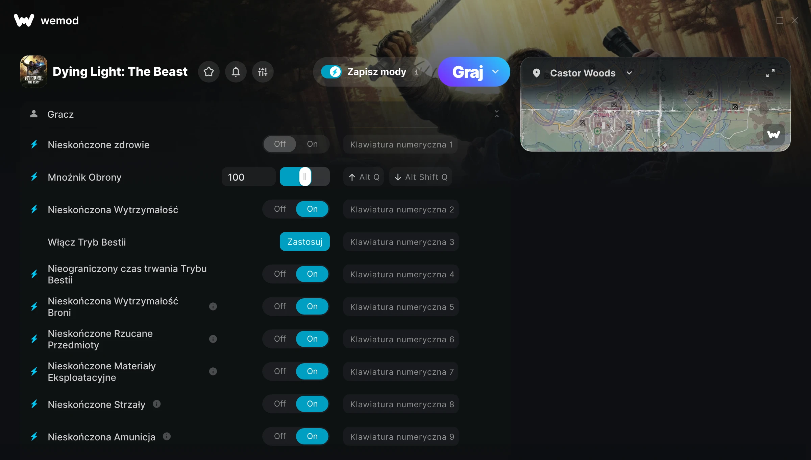The image size is (811, 460).
Task: Click the Alt Q increase hotkey
Action: [364, 177]
